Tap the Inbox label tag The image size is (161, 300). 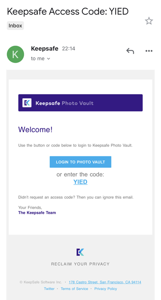pos(15,26)
